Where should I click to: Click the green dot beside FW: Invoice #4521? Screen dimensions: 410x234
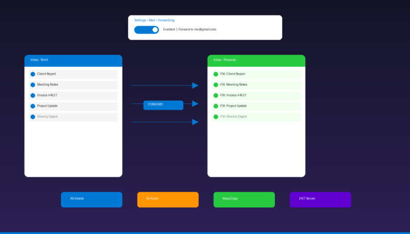click(x=216, y=95)
